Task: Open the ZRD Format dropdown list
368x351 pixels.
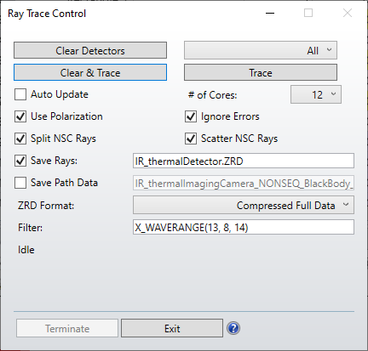Action: point(244,205)
